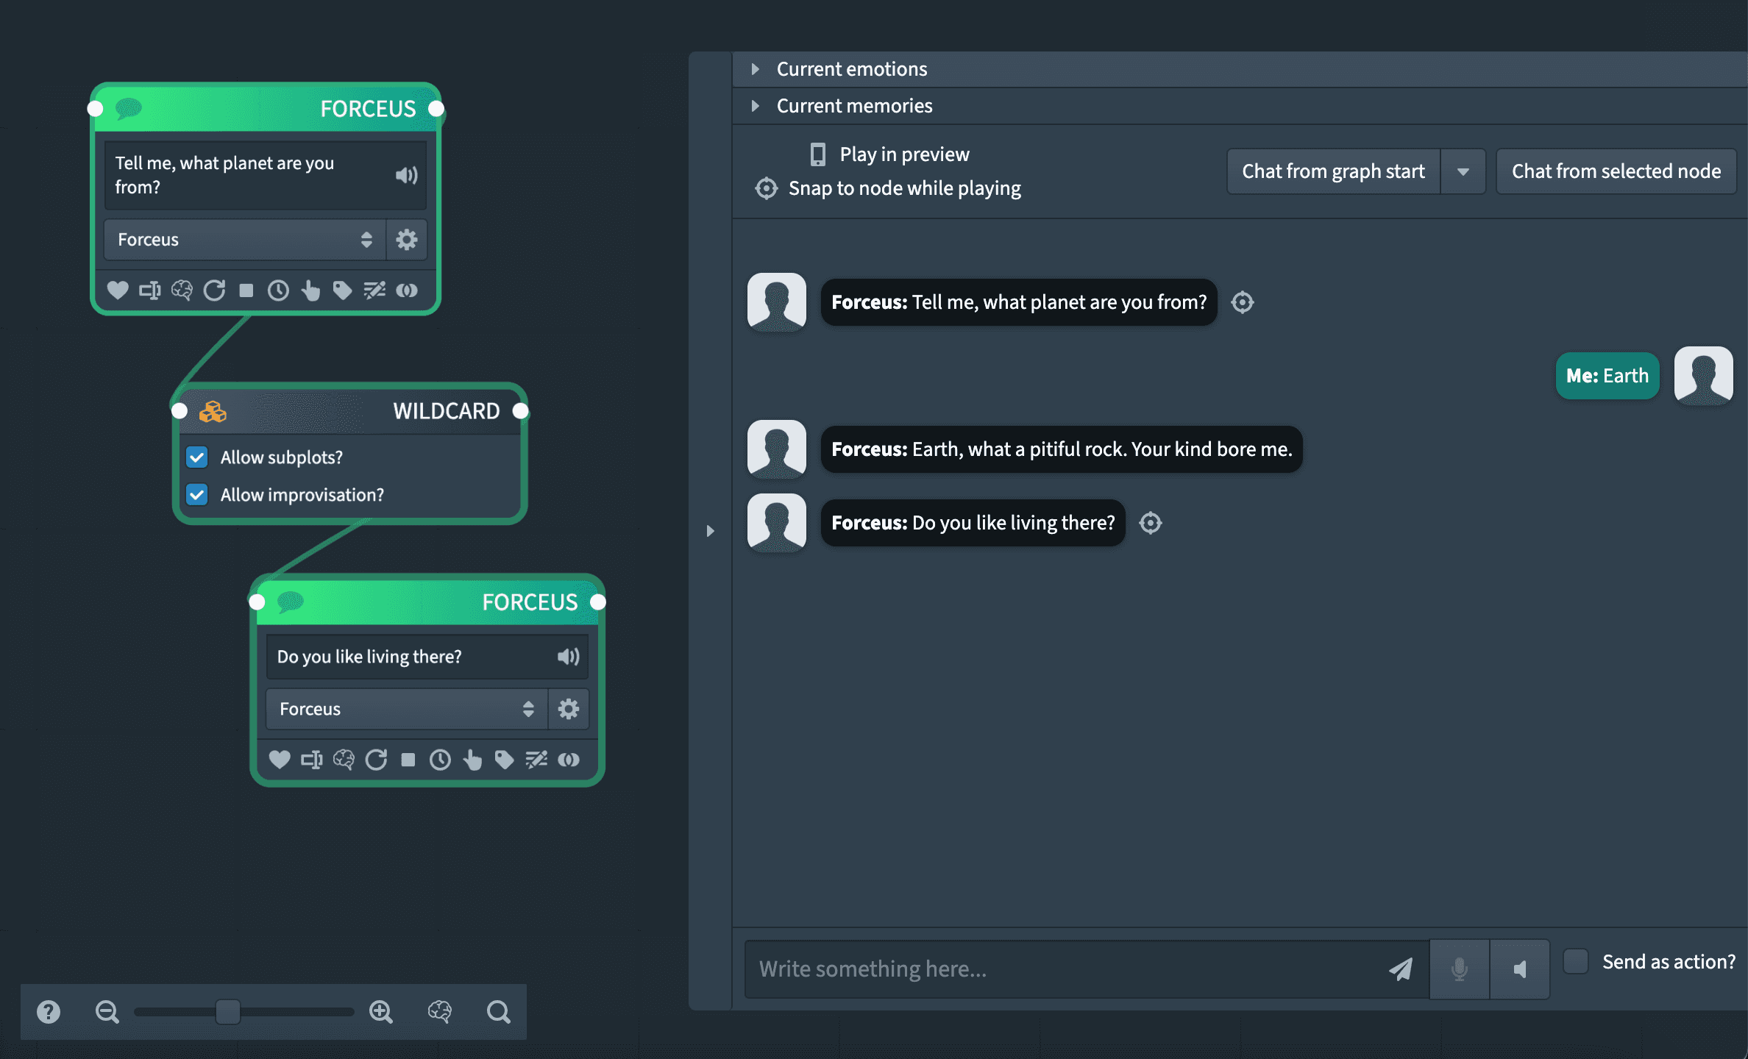Open the dropdown arrow next to 'Chat from graph start'
Image resolution: width=1748 pixels, height=1059 pixels.
[x=1463, y=171]
